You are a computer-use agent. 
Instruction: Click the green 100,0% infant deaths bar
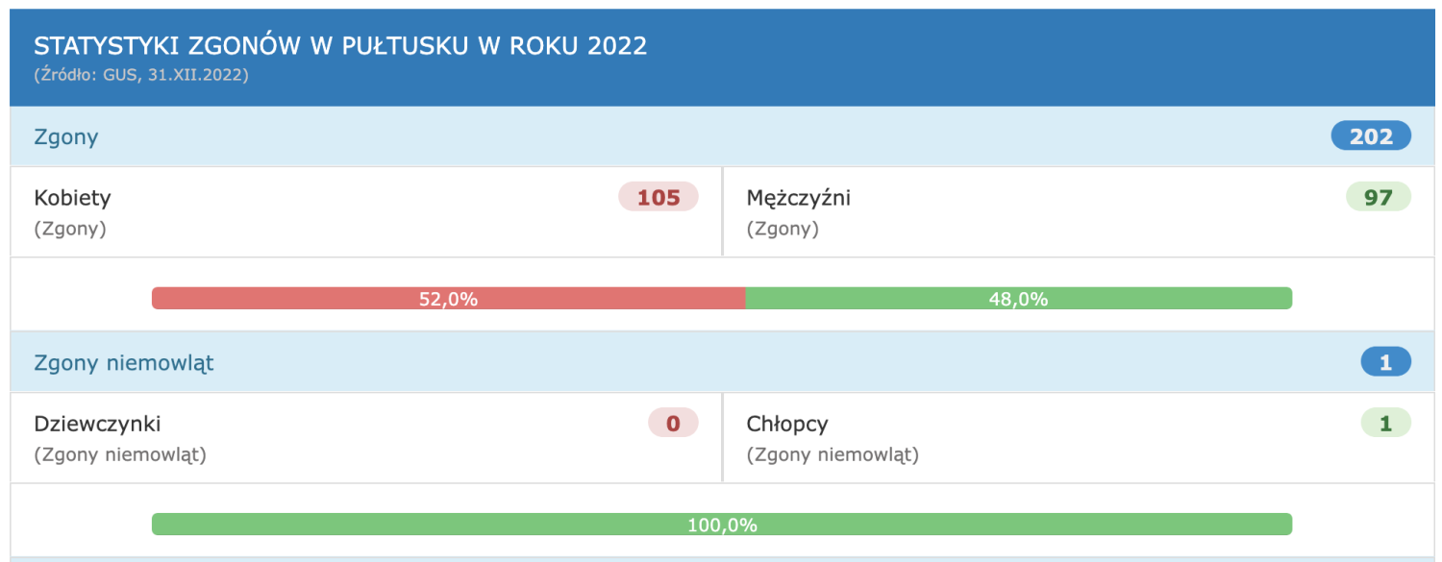pyautogui.click(x=722, y=525)
